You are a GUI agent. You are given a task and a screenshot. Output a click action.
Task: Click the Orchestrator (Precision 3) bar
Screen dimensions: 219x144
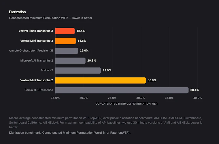click(67, 51)
